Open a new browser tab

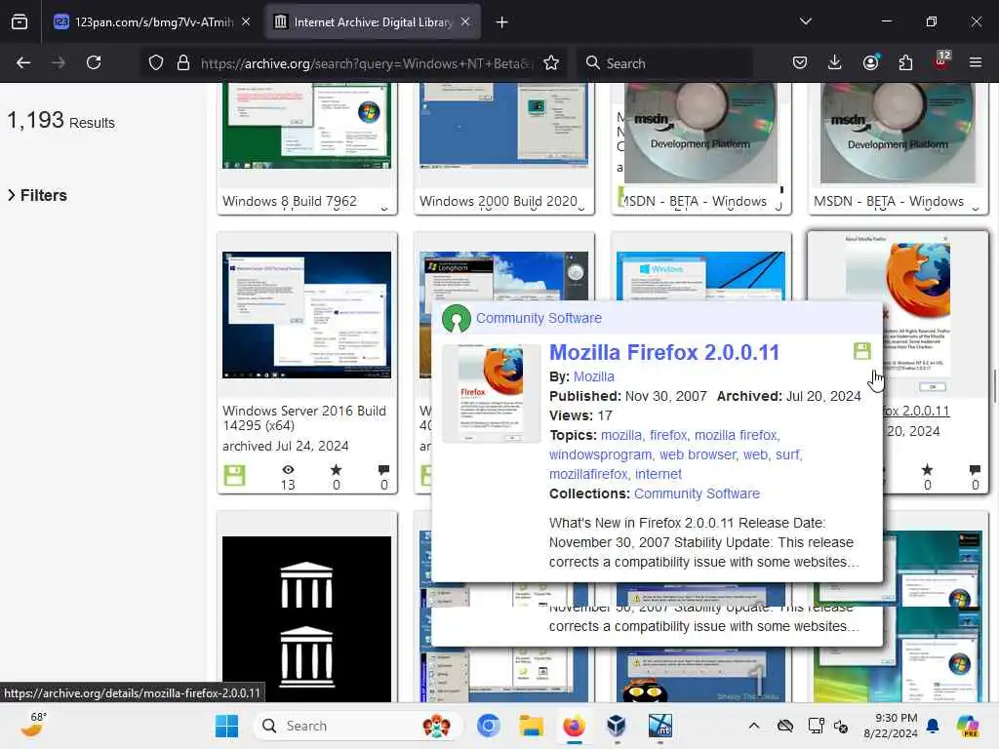(502, 22)
